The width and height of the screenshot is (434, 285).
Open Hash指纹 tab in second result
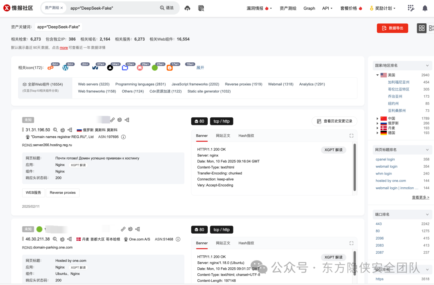(246, 243)
